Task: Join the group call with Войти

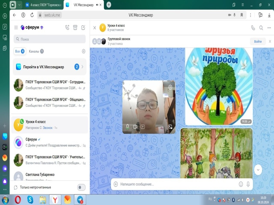Action: (x=258, y=41)
